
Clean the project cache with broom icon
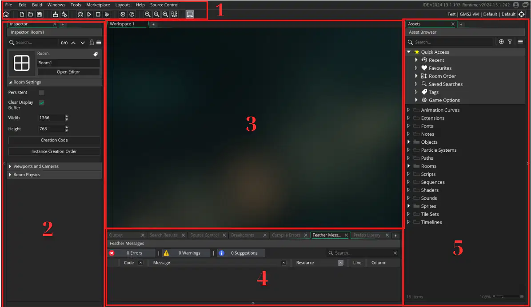107,14
